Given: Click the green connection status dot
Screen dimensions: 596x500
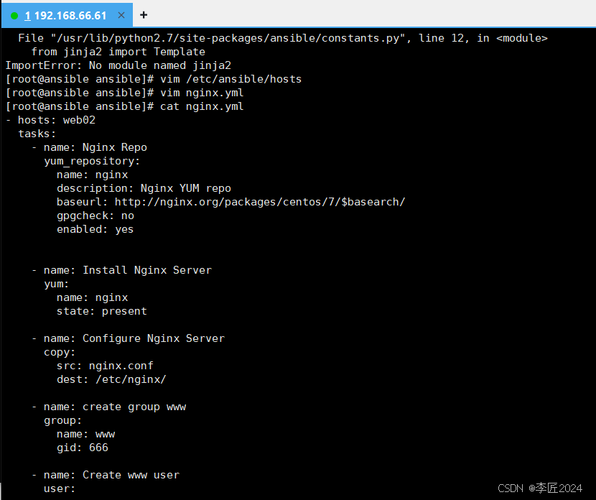Looking at the screenshot, I should pos(14,16).
